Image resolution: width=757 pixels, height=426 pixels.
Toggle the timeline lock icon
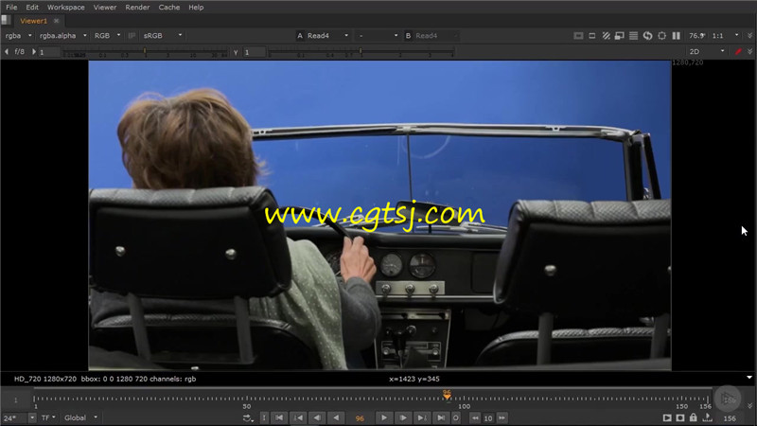pos(694,417)
